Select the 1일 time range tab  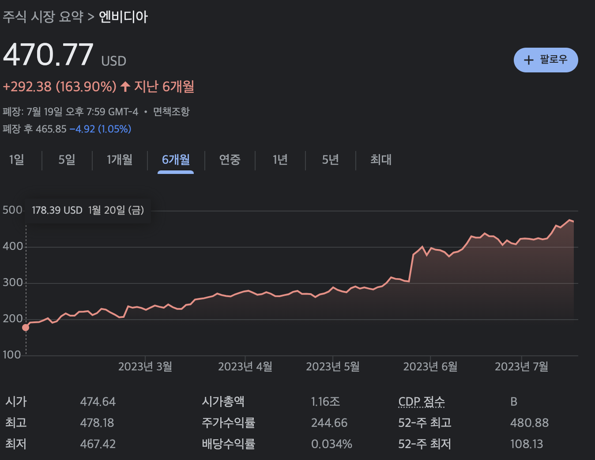17,159
